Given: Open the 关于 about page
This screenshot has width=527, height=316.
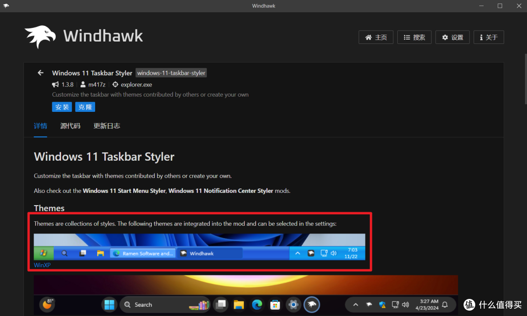Looking at the screenshot, I should (x=488, y=38).
